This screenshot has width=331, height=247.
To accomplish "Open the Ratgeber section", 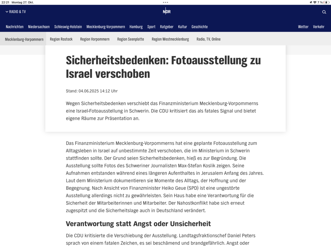I will click(166, 27).
